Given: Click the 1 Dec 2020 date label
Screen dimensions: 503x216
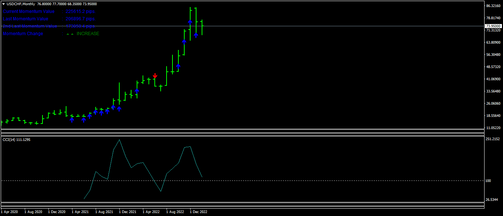Looking at the screenshot, I should pos(57,212).
